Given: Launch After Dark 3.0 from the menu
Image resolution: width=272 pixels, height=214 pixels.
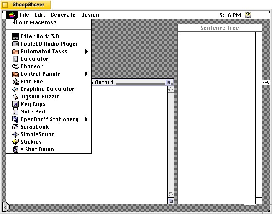Looking at the screenshot, I should pyautogui.click(x=49, y=36).
